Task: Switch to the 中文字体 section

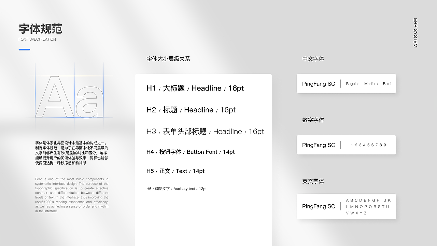Action: [313, 59]
